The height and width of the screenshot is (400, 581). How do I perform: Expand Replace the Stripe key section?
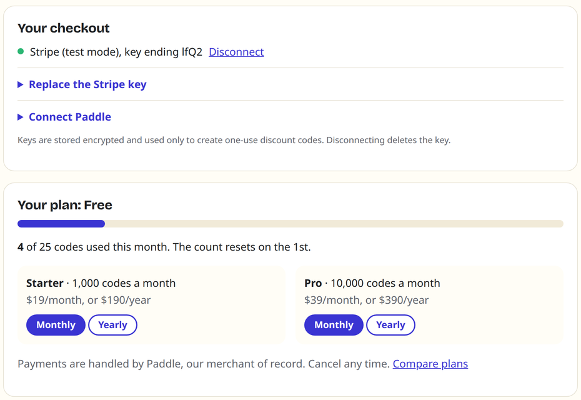(x=82, y=84)
